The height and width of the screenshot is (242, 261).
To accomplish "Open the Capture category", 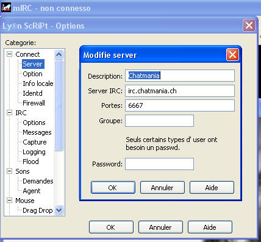I will point(35,142).
